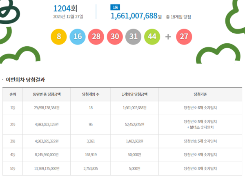Click the blue lottery ball numbered 16
245x177 pixels.
[78, 37]
